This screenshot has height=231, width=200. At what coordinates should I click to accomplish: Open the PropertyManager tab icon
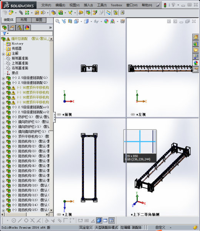(x=12, y=28)
